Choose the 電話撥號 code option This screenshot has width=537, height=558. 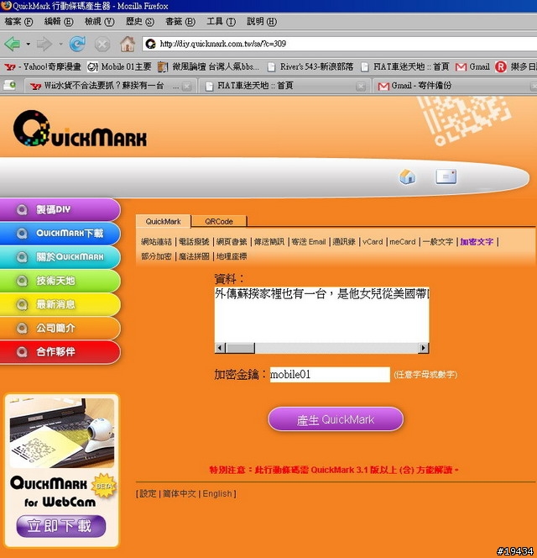coord(194,242)
